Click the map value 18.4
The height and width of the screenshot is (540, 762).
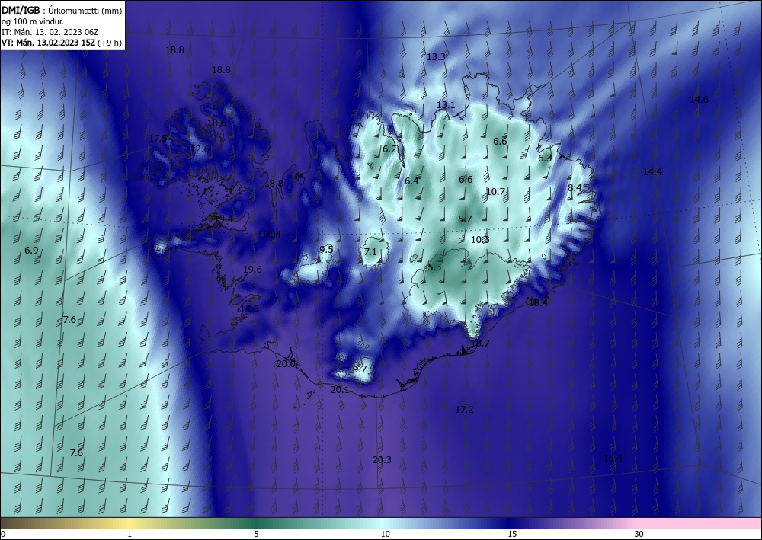click(x=538, y=302)
